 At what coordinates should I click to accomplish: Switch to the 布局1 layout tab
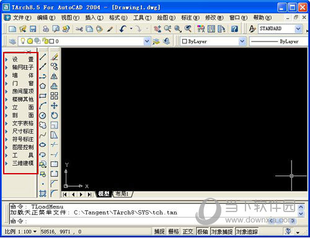122,194
